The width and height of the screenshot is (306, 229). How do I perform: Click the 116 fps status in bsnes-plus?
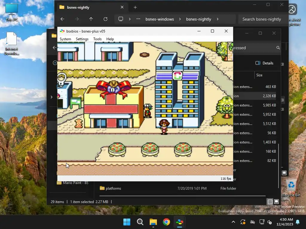pyautogui.click(x=226, y=179)
